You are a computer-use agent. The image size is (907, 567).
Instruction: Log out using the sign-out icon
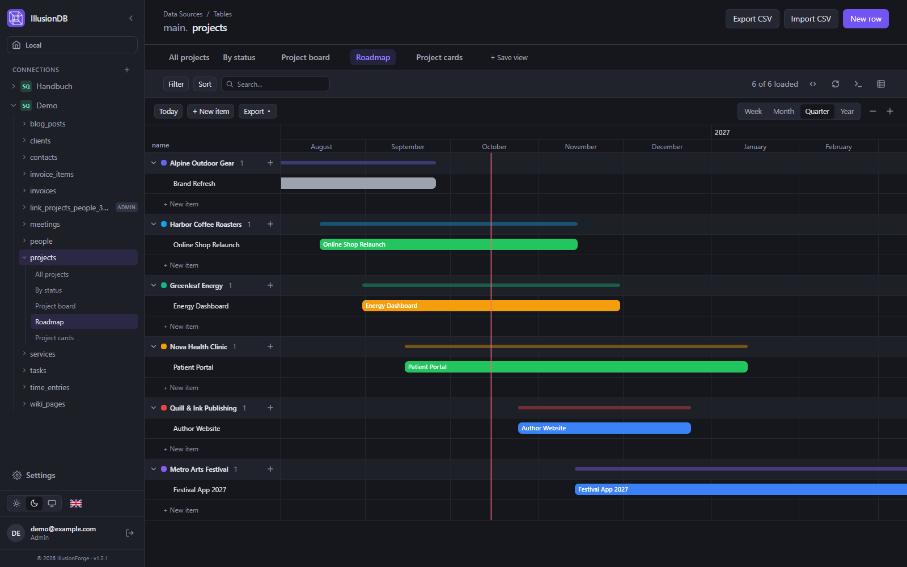[x=130, y=533]
